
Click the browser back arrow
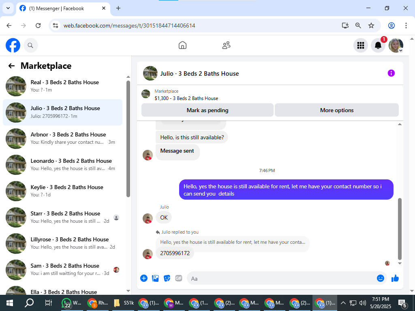tap(9, 26)
